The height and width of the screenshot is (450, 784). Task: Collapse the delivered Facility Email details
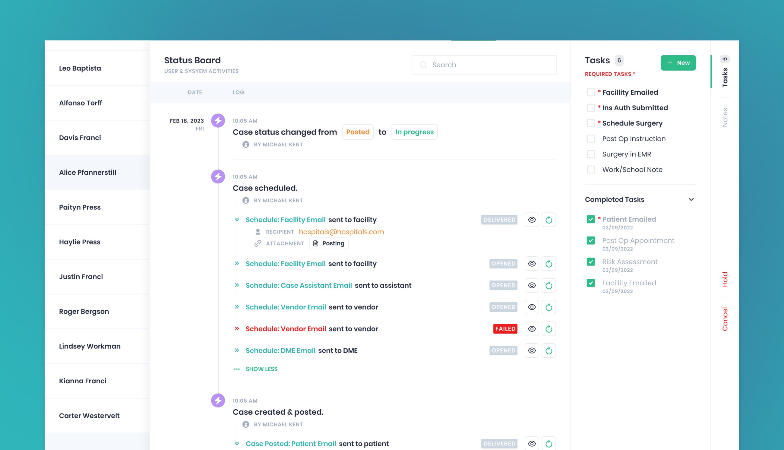pyautogui.click(x=237, y=220)
